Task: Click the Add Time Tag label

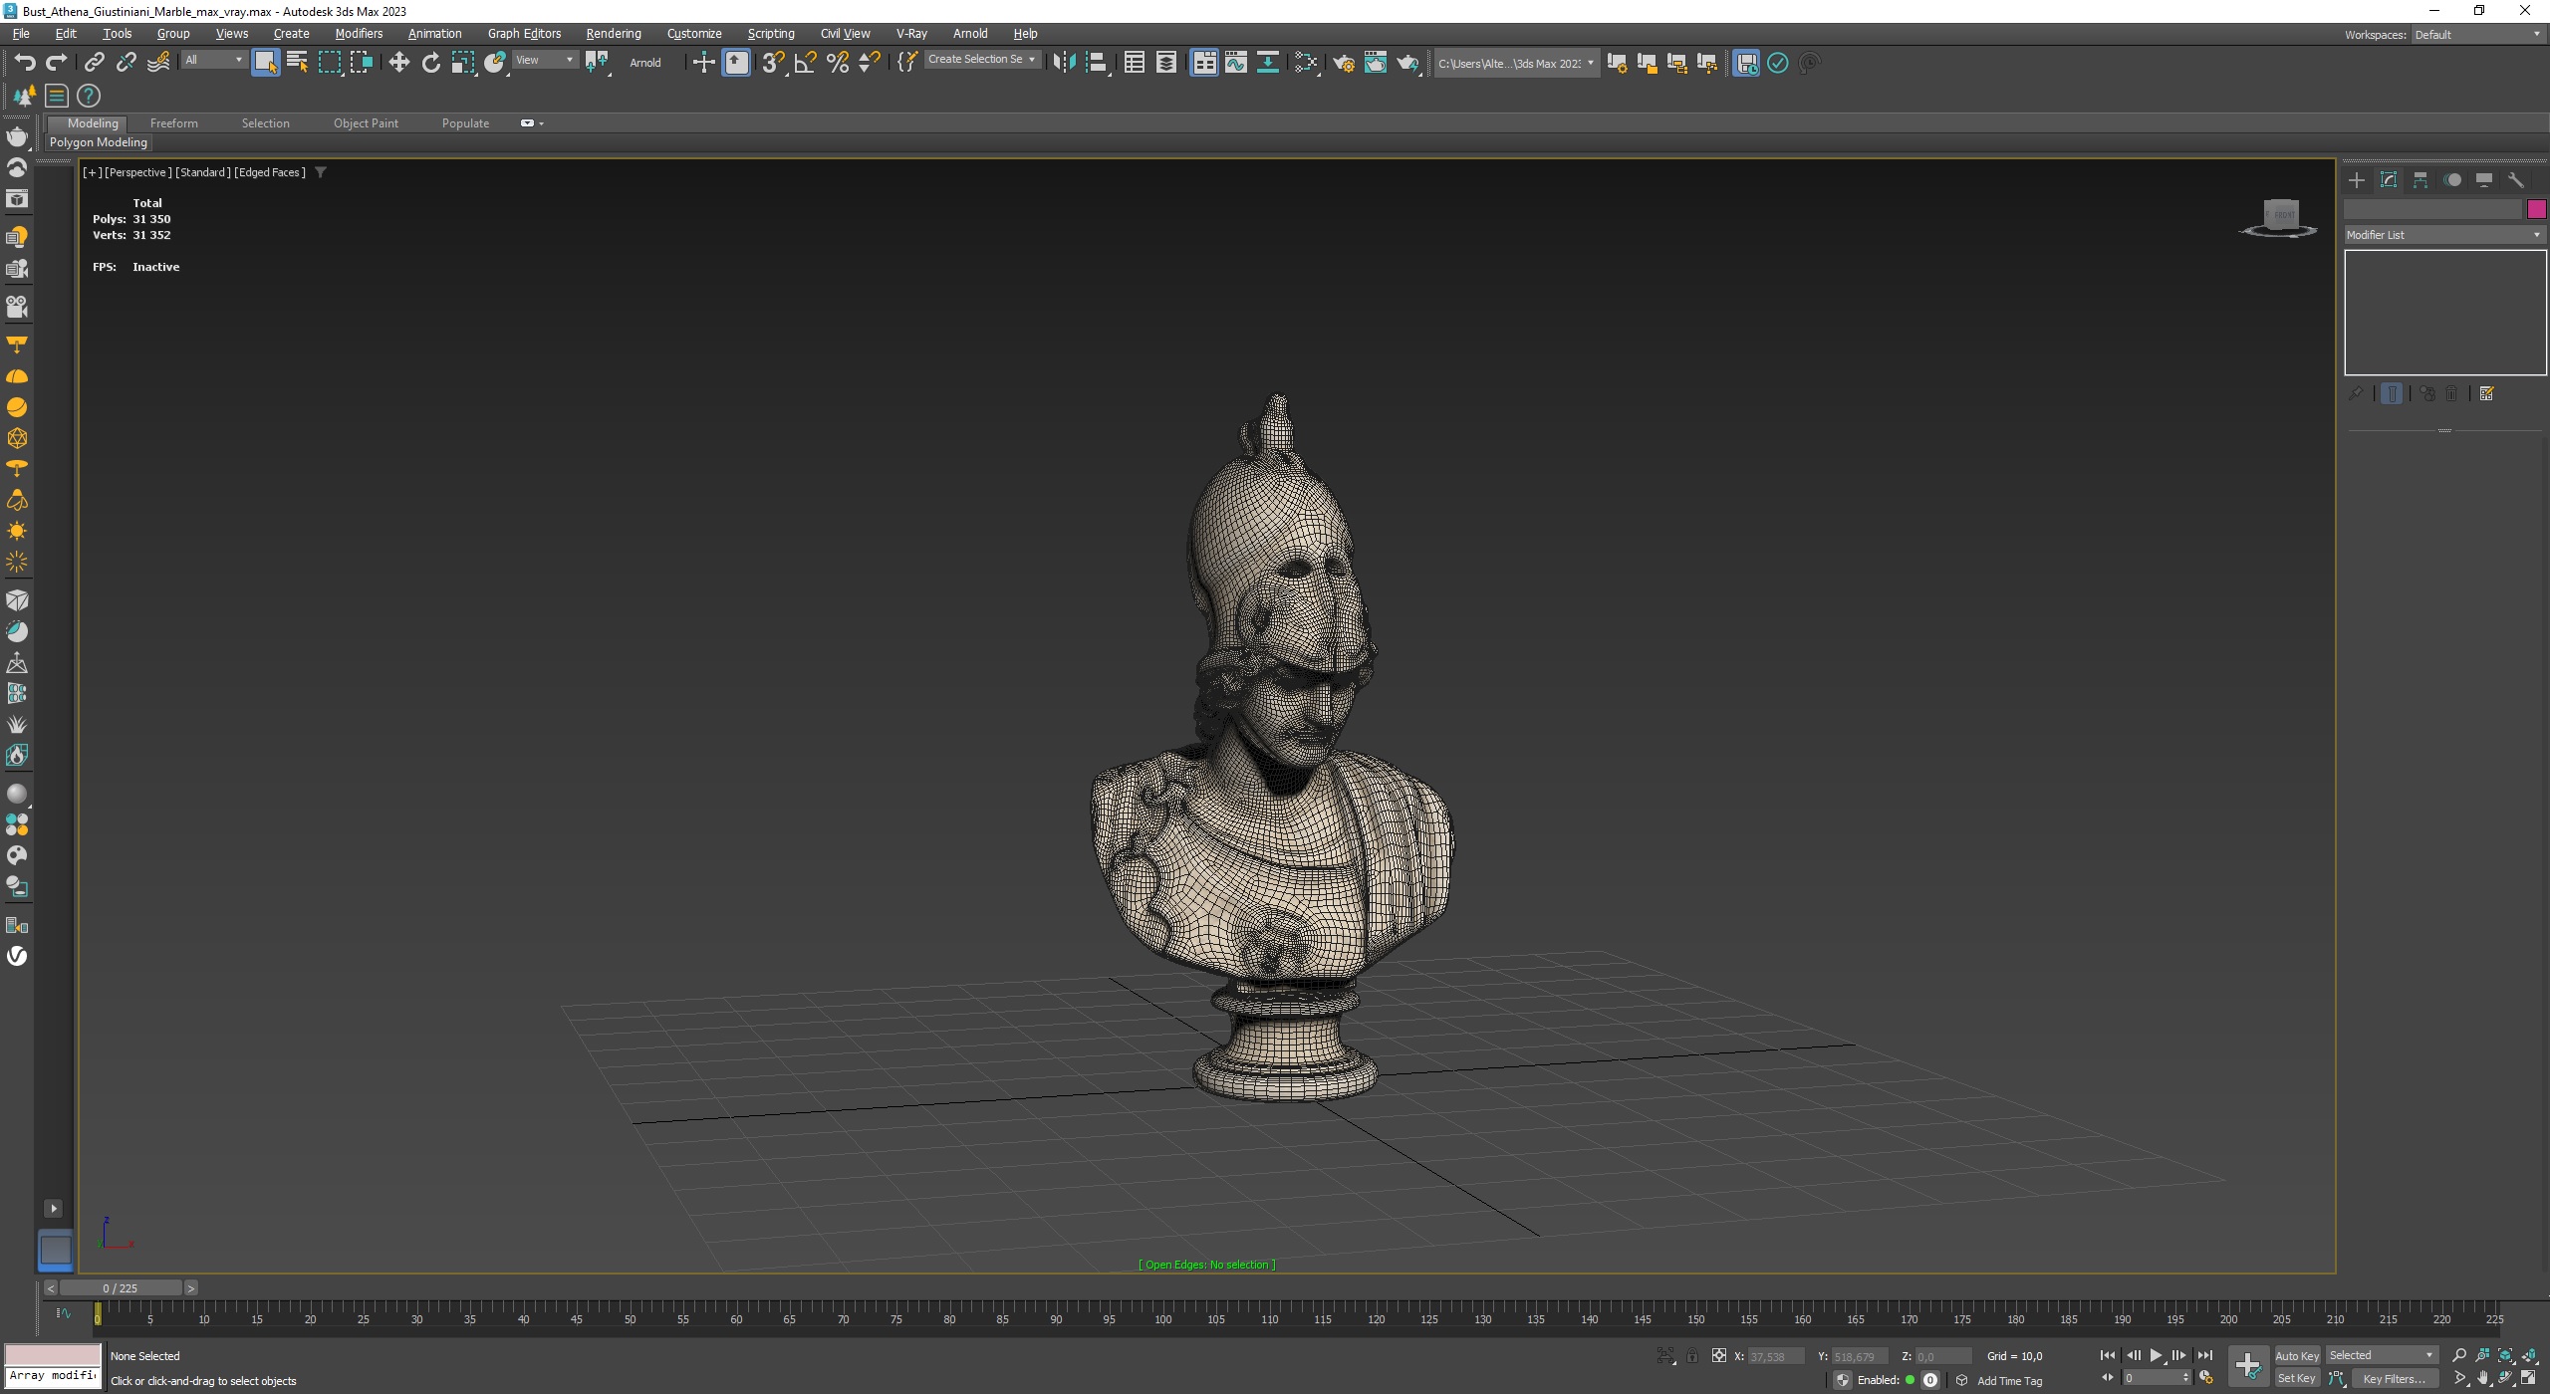Action: 2009,1381
